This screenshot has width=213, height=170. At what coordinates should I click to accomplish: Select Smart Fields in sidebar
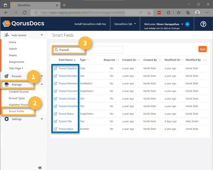(x=17, y=111)
